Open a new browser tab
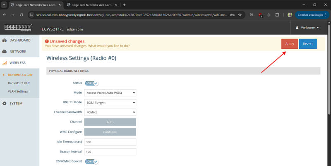 [x=125, y=5]
